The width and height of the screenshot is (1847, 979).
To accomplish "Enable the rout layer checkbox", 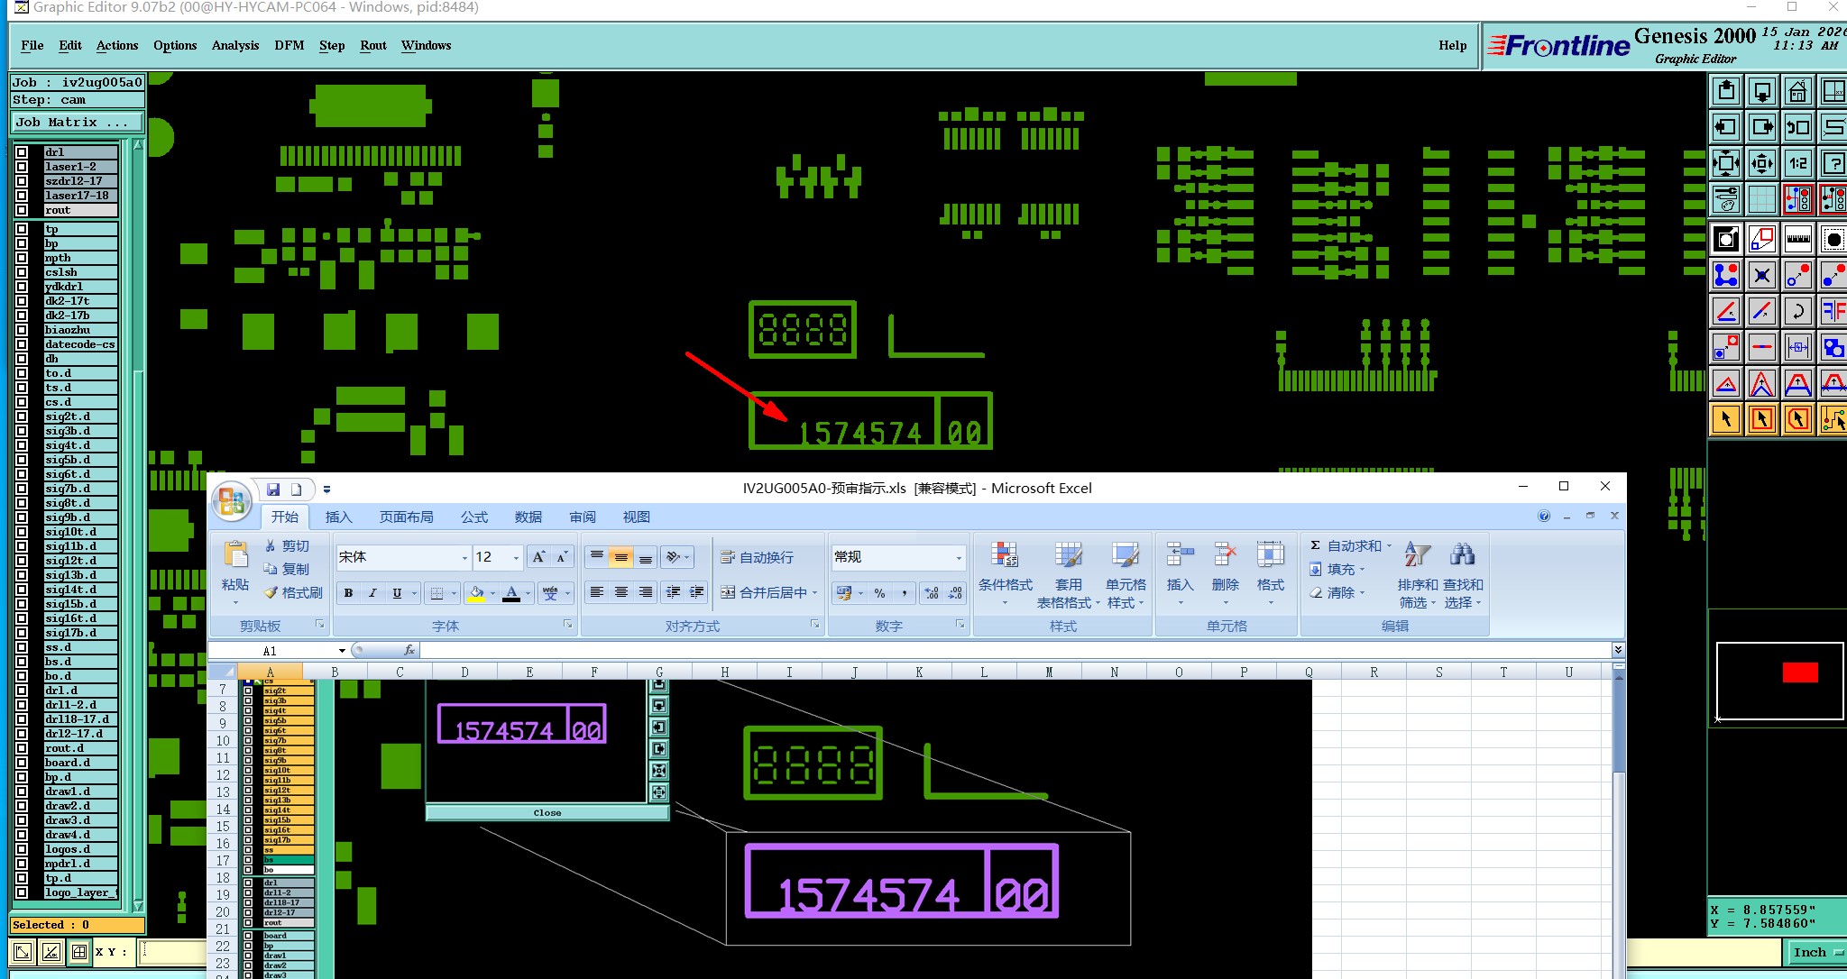I will click(x=22, y=210).
